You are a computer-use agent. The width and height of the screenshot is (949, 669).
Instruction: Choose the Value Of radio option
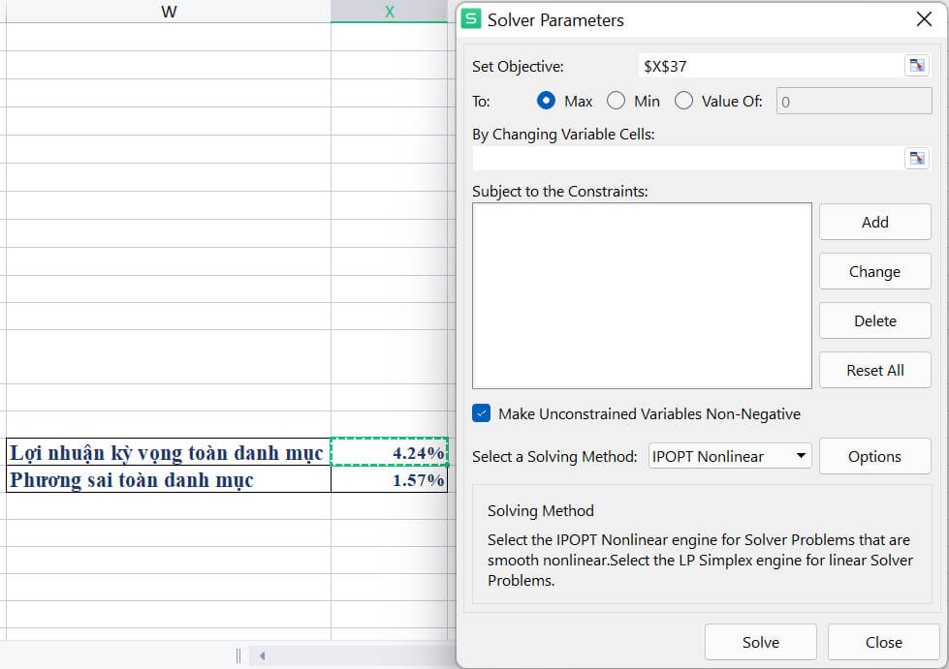tap(684, 101)
